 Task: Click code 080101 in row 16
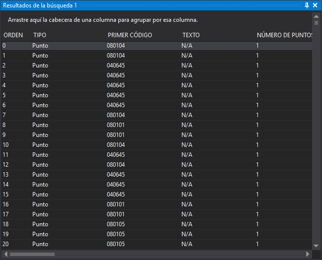tap(115, 204)
